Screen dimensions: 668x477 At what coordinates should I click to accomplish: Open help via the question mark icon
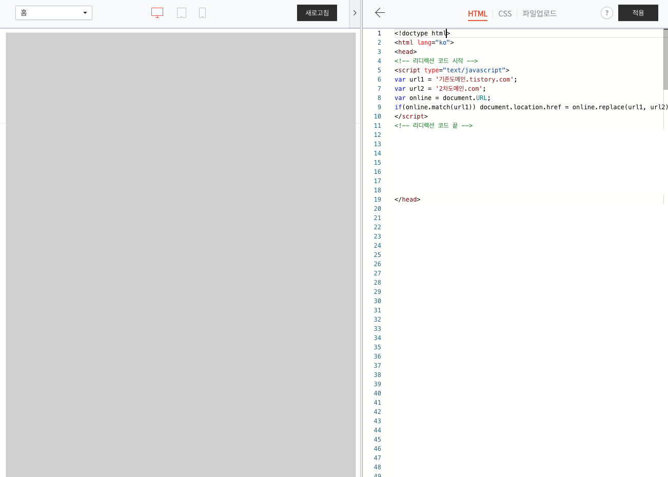coord(607,13)
